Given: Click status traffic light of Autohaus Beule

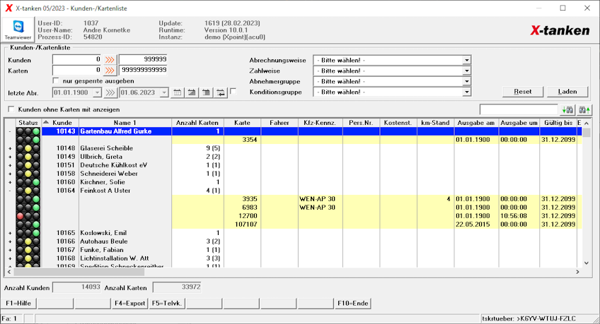Looking at the screenshot, I should click(x=28, y=241).
